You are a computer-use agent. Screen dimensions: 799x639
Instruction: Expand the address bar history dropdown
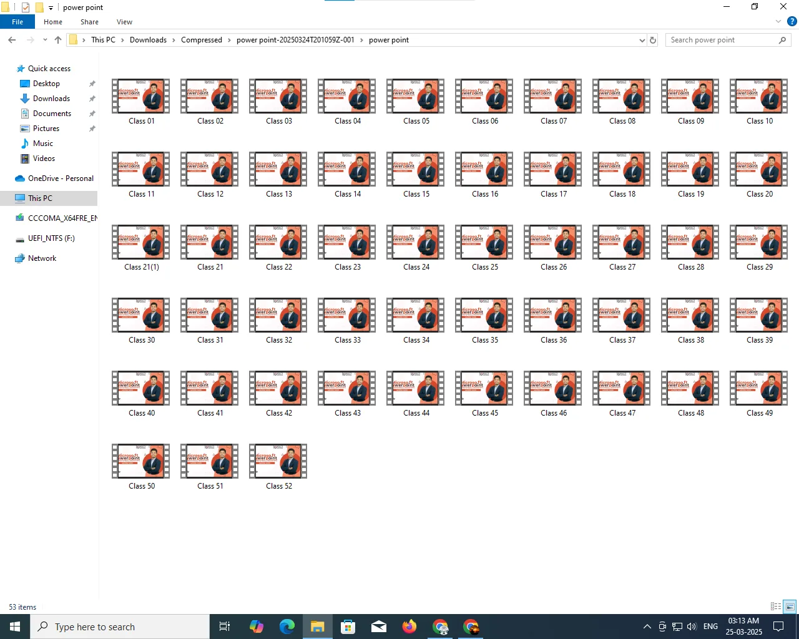(x=642, y=40)
